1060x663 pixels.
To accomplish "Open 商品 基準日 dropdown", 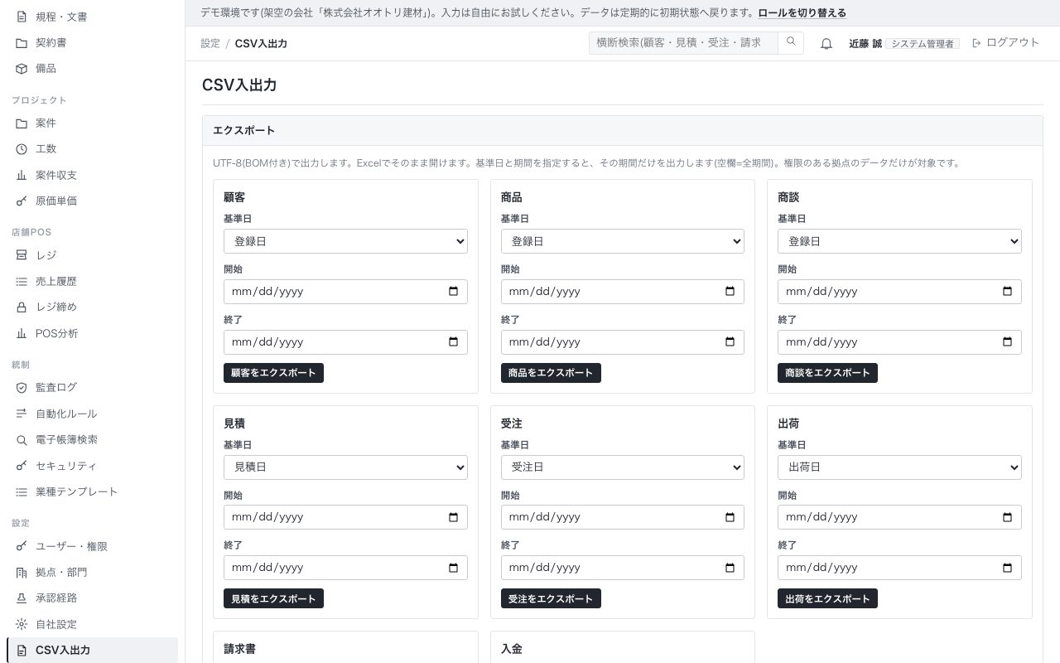I will pos(622,241).
